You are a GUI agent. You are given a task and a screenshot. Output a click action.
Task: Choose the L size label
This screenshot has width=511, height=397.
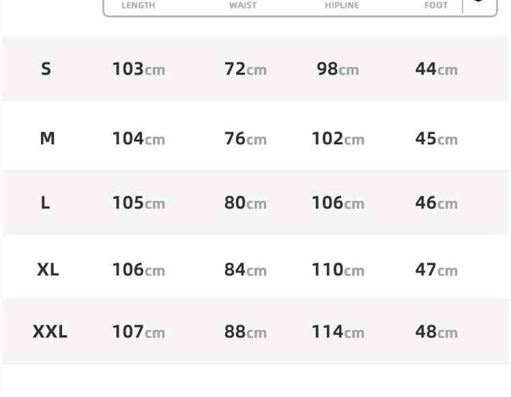pos(45,203)
